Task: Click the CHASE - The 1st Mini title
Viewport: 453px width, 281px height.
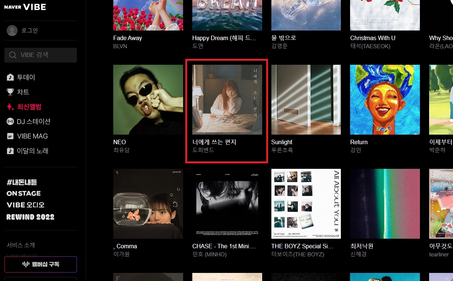Action: tap(224, 246)
